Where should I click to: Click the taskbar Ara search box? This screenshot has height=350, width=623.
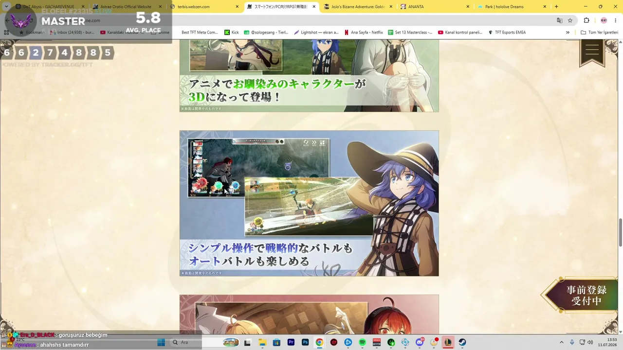pos(204,342)
